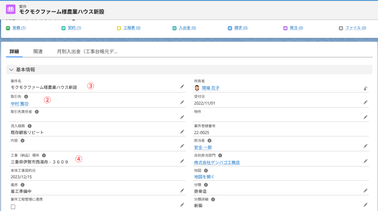Click the pencil edit icon for 案件名
This screenshot has width=378, height=211.
point(182,86)
